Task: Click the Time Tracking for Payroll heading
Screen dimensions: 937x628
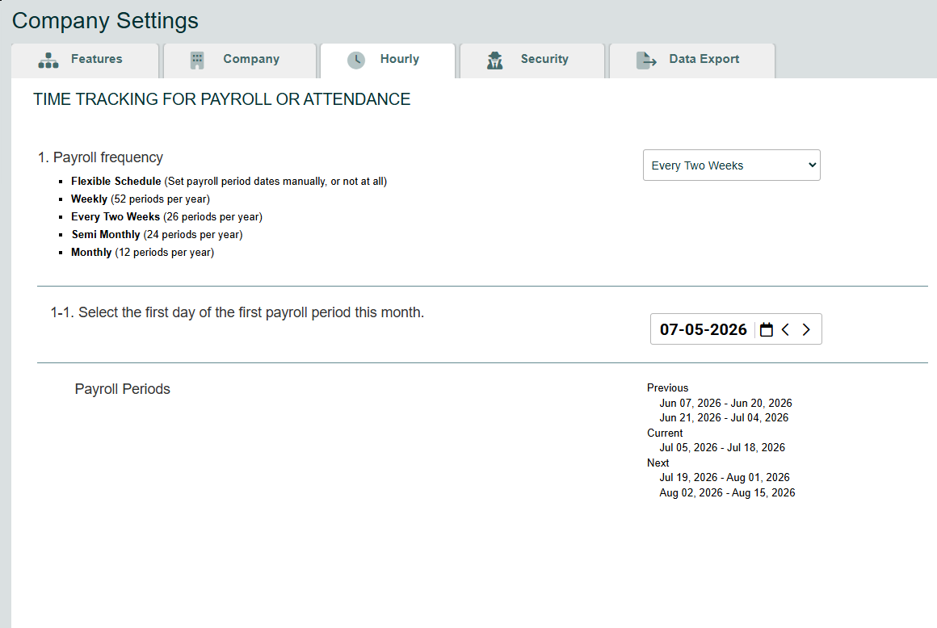Action: click(221, 99)
